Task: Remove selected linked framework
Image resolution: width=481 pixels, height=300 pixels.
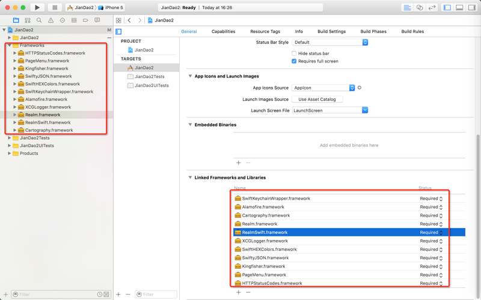Action: click(x=248, y=292)
